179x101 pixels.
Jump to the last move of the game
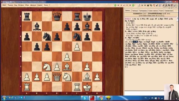pyautogui.click(x=130, y=5)
